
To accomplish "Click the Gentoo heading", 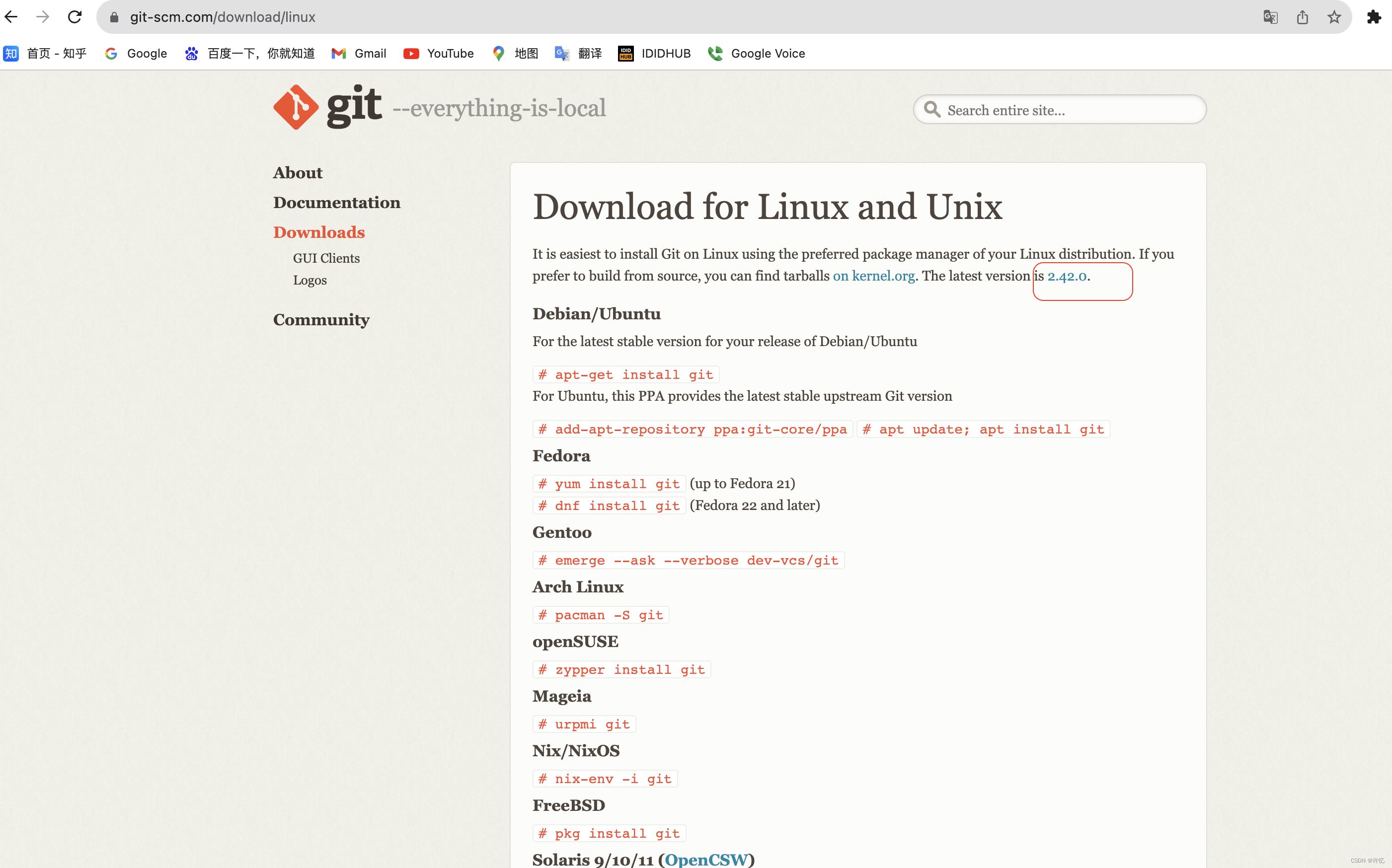I will click(562, 533).
